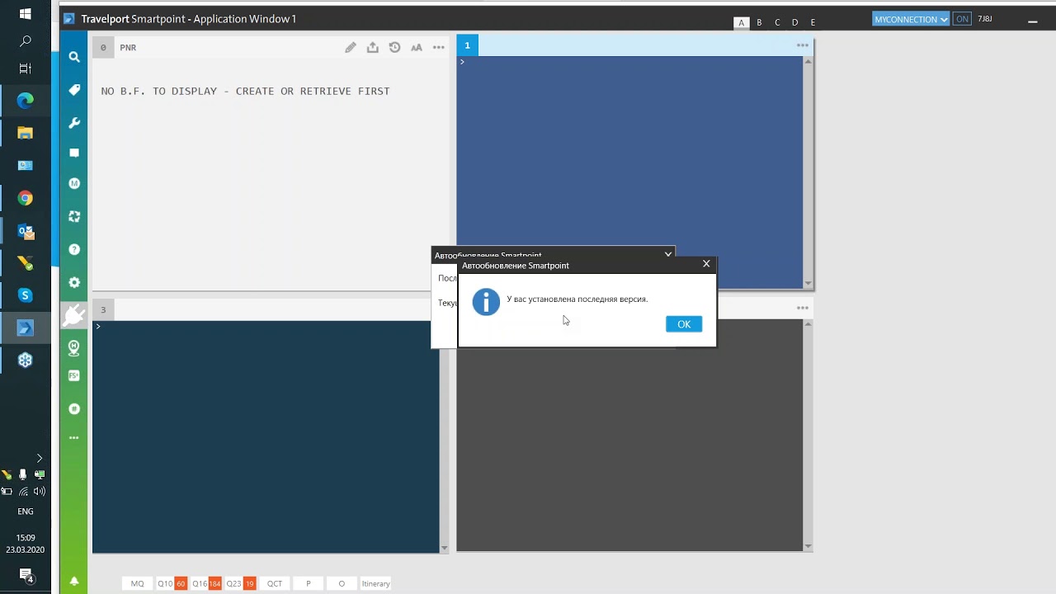Open queue Q10 button

coord(172,583)
